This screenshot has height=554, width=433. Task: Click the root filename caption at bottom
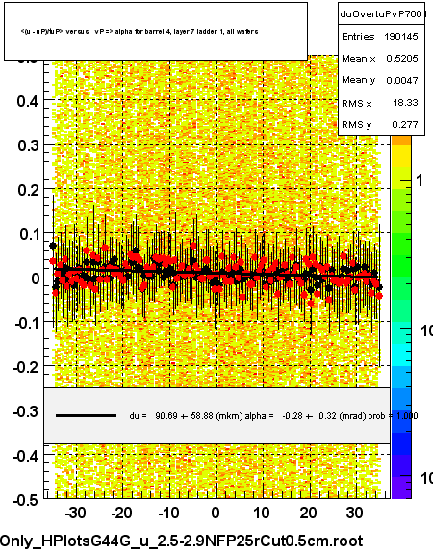tap(181, 541)
